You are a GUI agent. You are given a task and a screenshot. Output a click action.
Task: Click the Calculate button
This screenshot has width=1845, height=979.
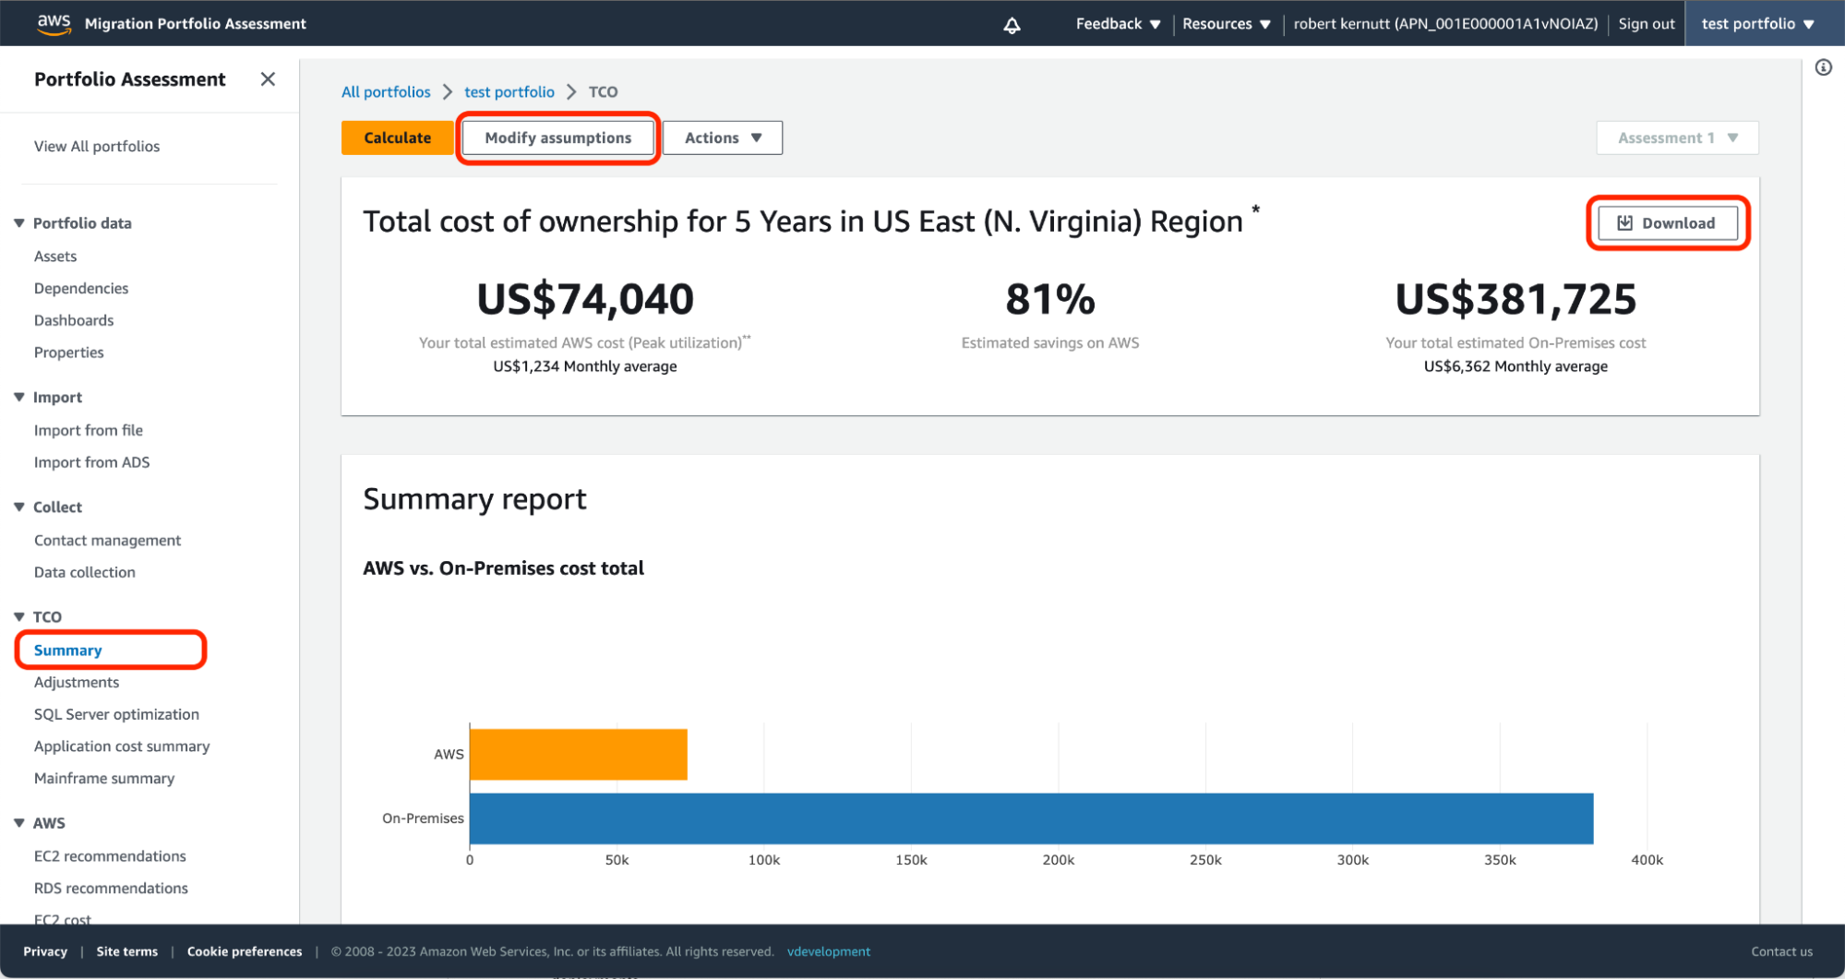coord(397,137)
